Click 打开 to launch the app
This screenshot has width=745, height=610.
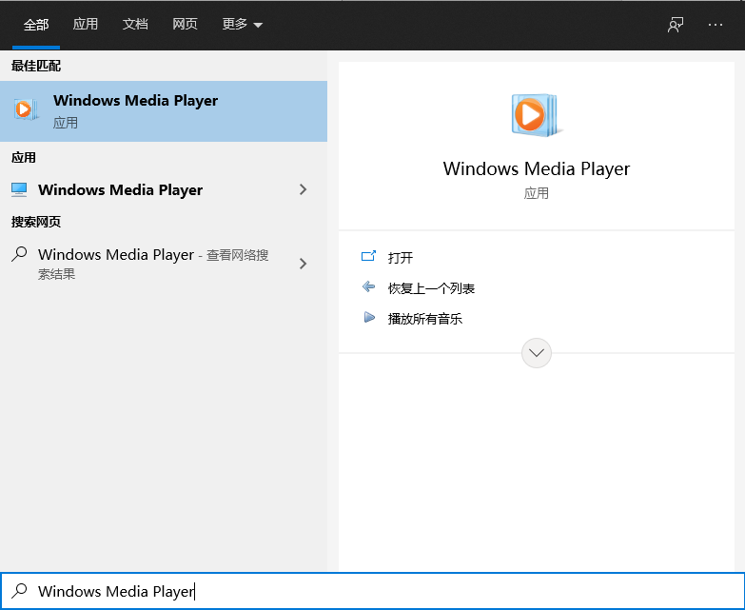[x=401, y=258]
